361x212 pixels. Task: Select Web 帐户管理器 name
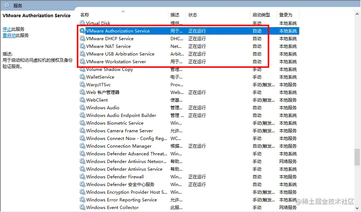(103, 92)
